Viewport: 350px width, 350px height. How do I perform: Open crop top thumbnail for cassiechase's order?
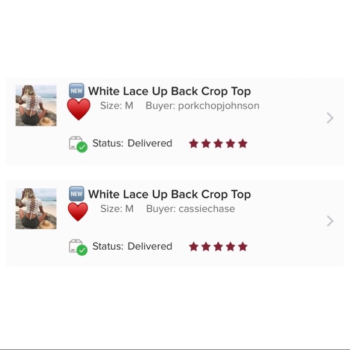click(36, 209)
